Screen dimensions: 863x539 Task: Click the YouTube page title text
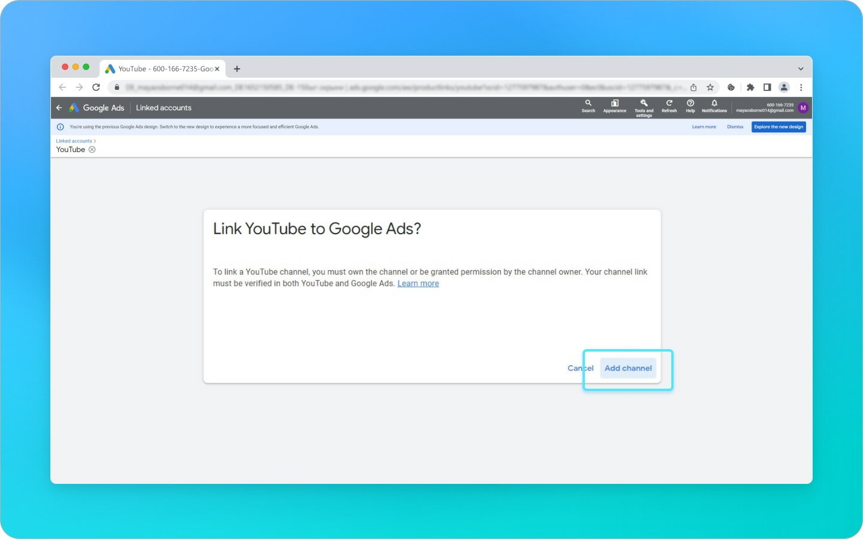point(71,150)
